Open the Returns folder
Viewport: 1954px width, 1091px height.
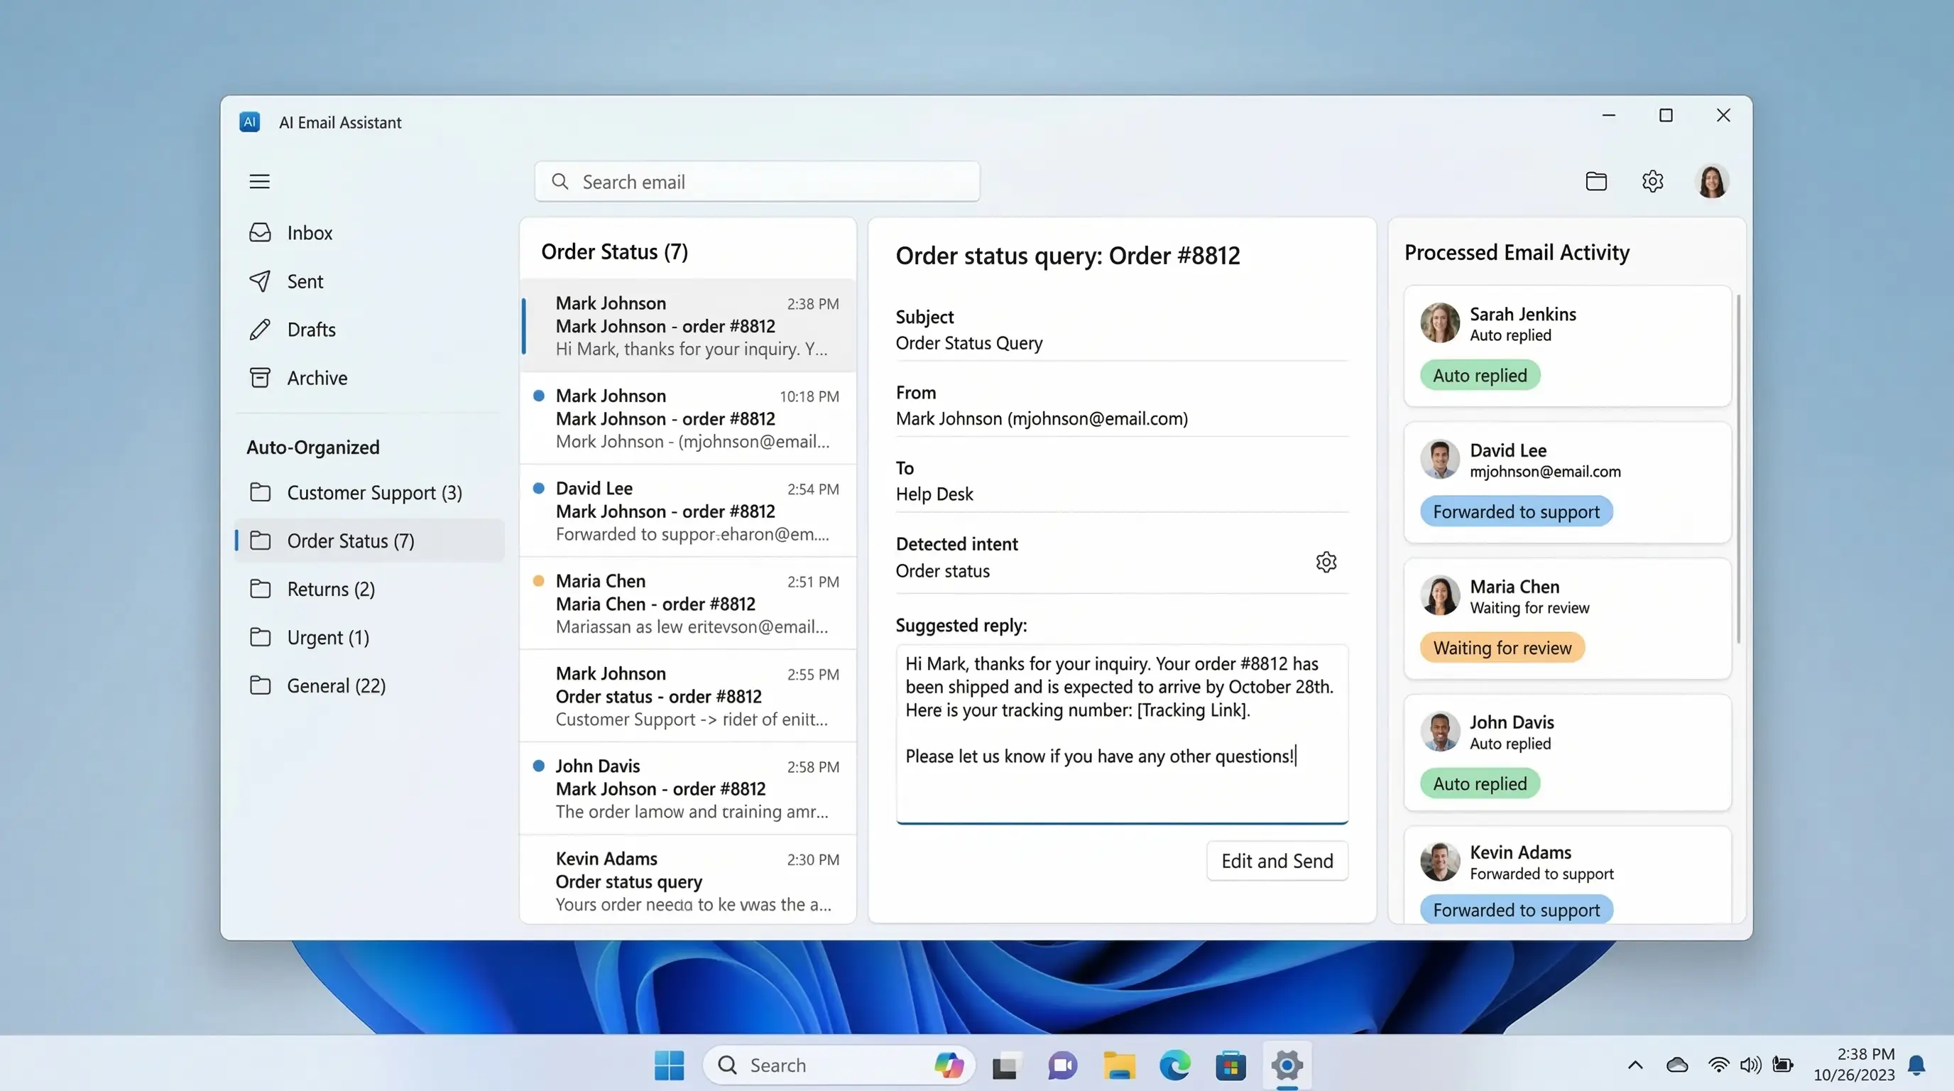[330, 588]
